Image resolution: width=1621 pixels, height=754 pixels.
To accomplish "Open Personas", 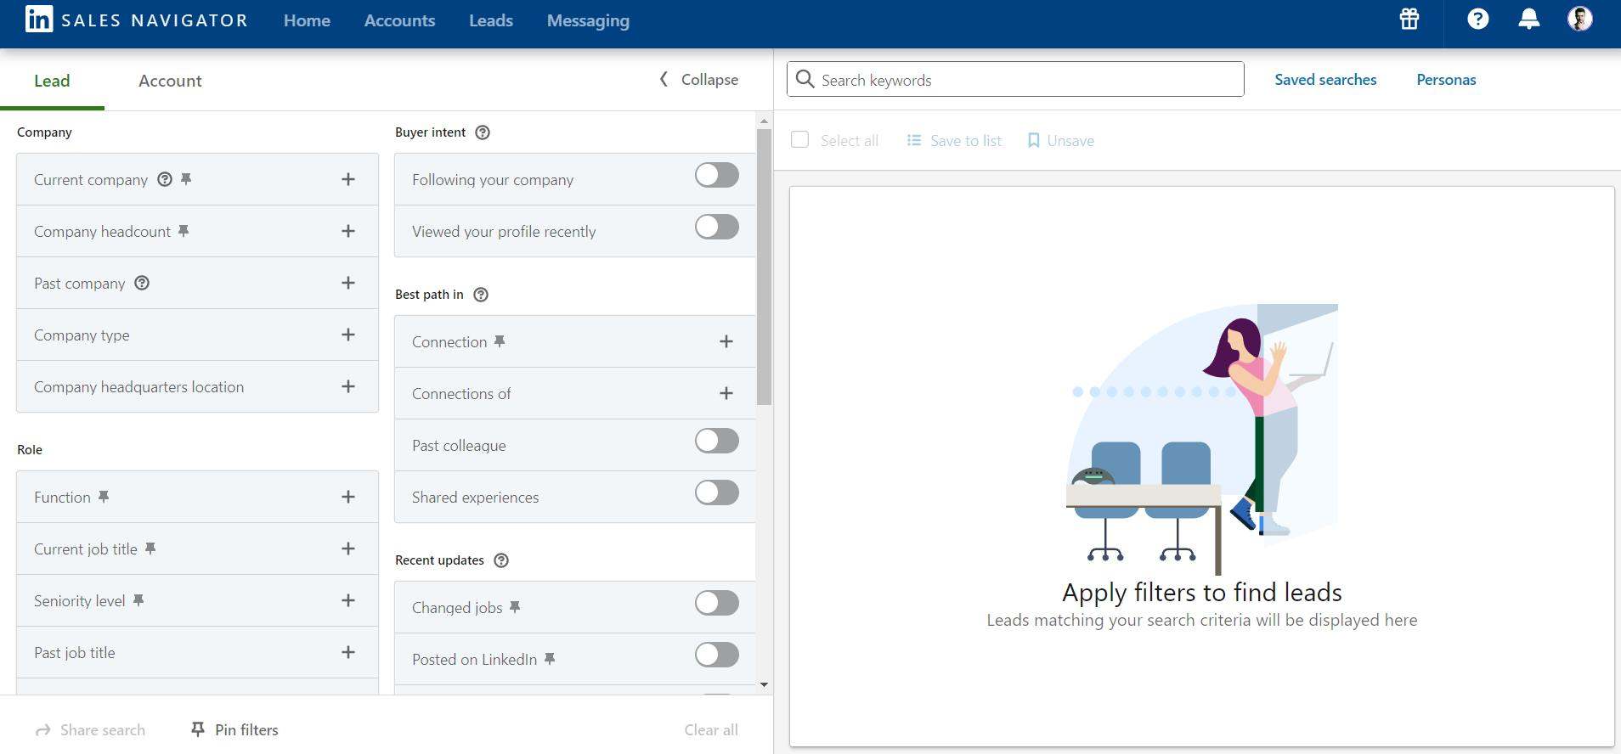I will coord(1446,79).
